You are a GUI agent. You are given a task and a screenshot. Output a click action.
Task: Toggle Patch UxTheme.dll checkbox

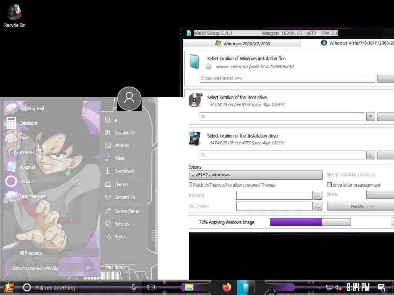(190, 185)
